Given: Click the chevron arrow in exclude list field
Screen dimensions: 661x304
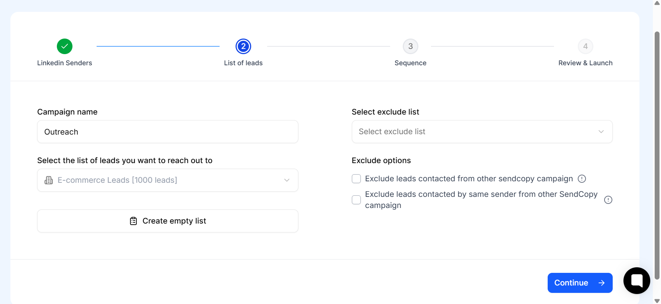Looking at the screenshot, I should coord(601,132).
